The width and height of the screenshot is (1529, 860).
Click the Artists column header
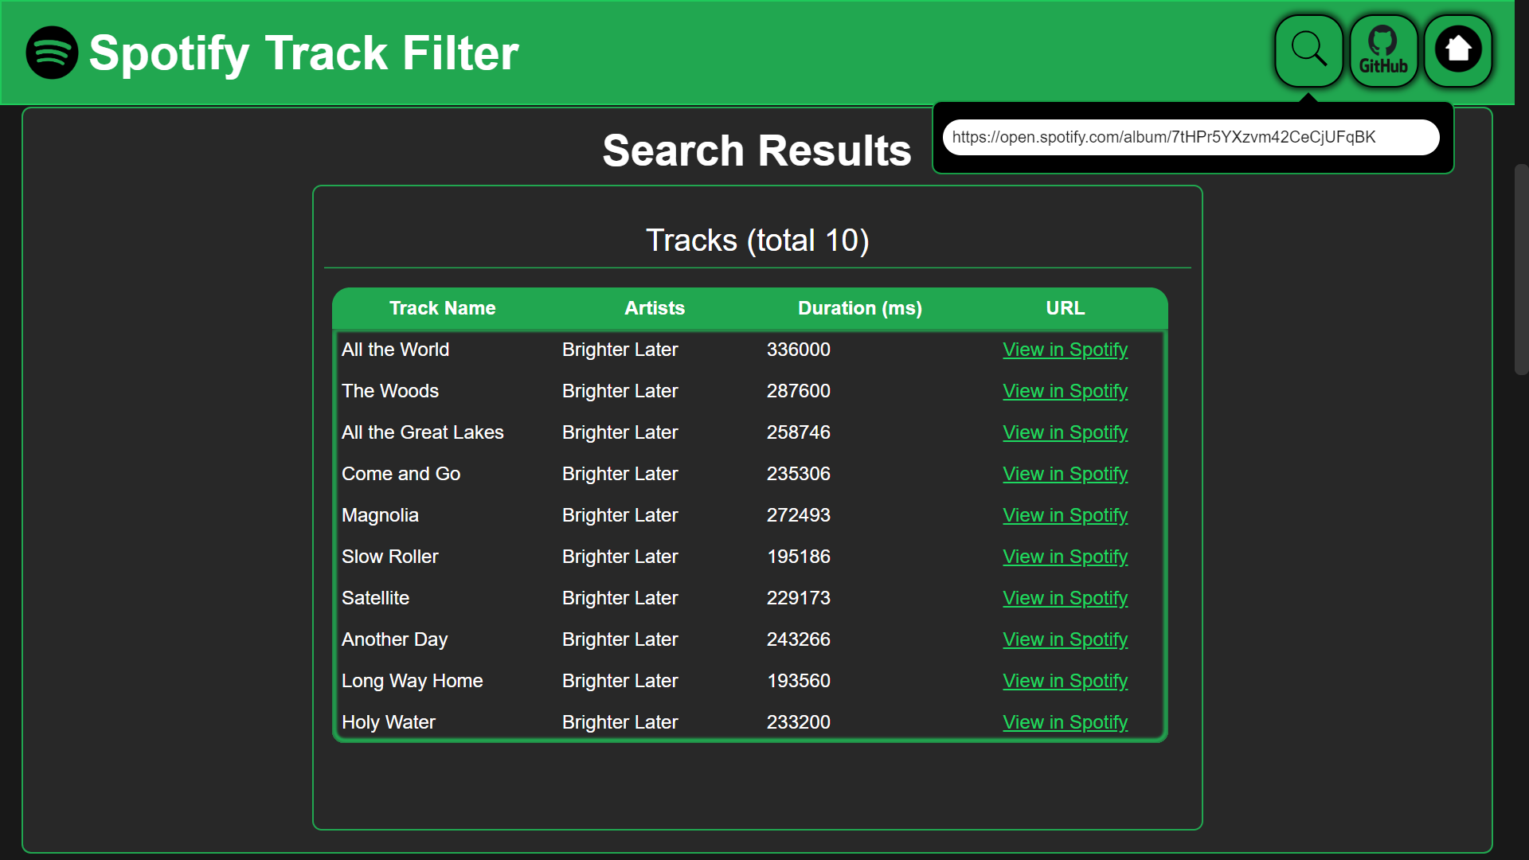(x=655, y=308)
